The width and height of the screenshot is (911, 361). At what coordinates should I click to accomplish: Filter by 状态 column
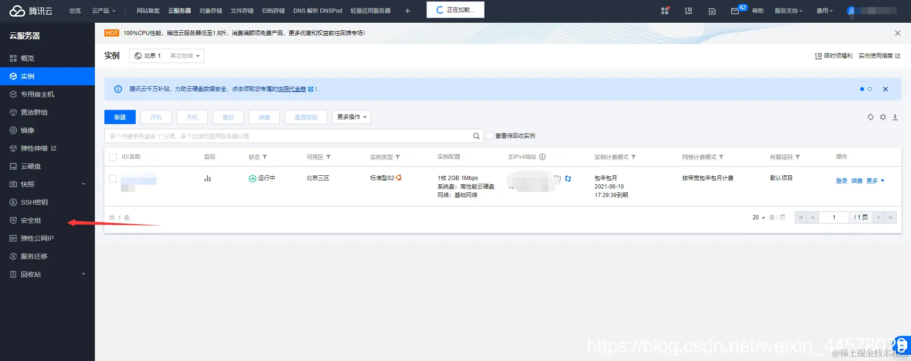coord(265,157)
